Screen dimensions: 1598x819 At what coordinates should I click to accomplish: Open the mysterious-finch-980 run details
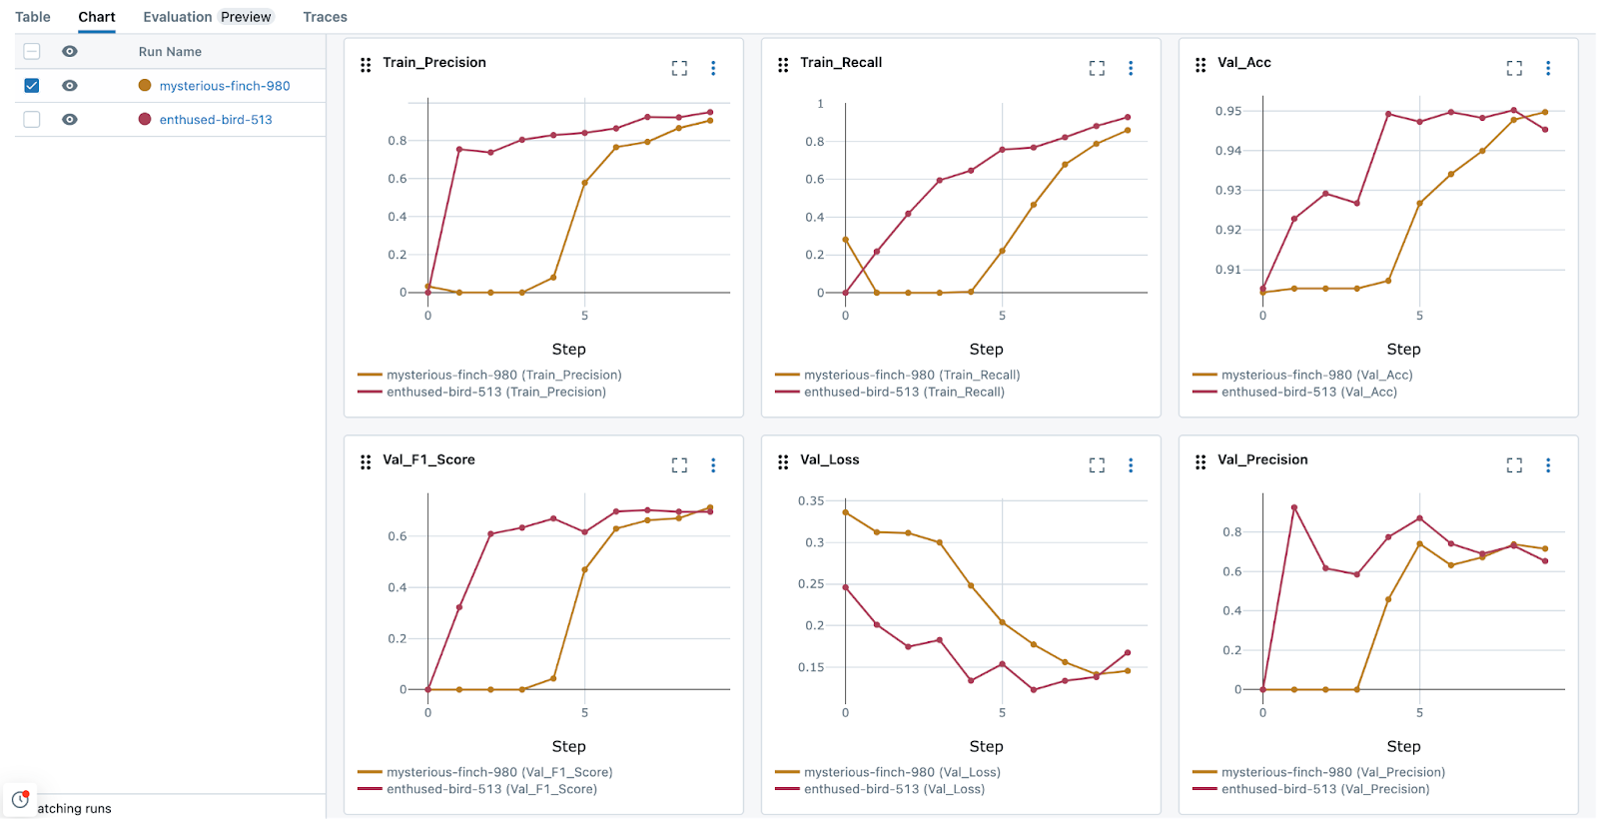click(224, 85)
